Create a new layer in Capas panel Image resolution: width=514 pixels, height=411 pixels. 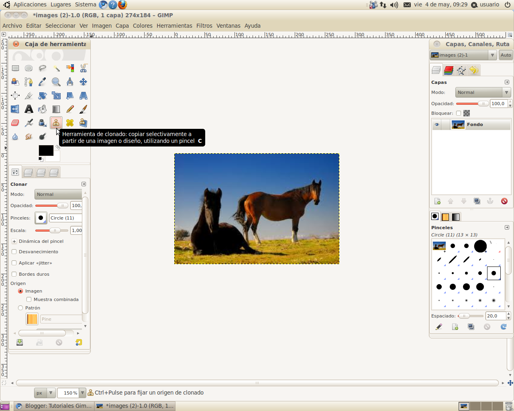(x=438, y=201)
